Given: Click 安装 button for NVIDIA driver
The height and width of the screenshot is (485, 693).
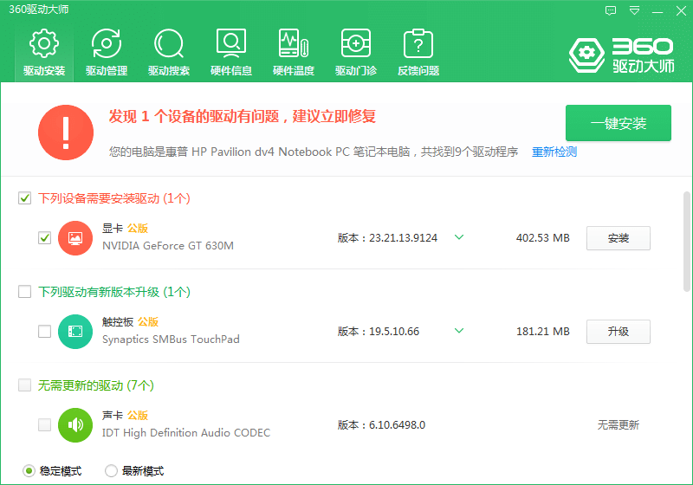Looking at the screenshot, I should click(x=619, y=238).
